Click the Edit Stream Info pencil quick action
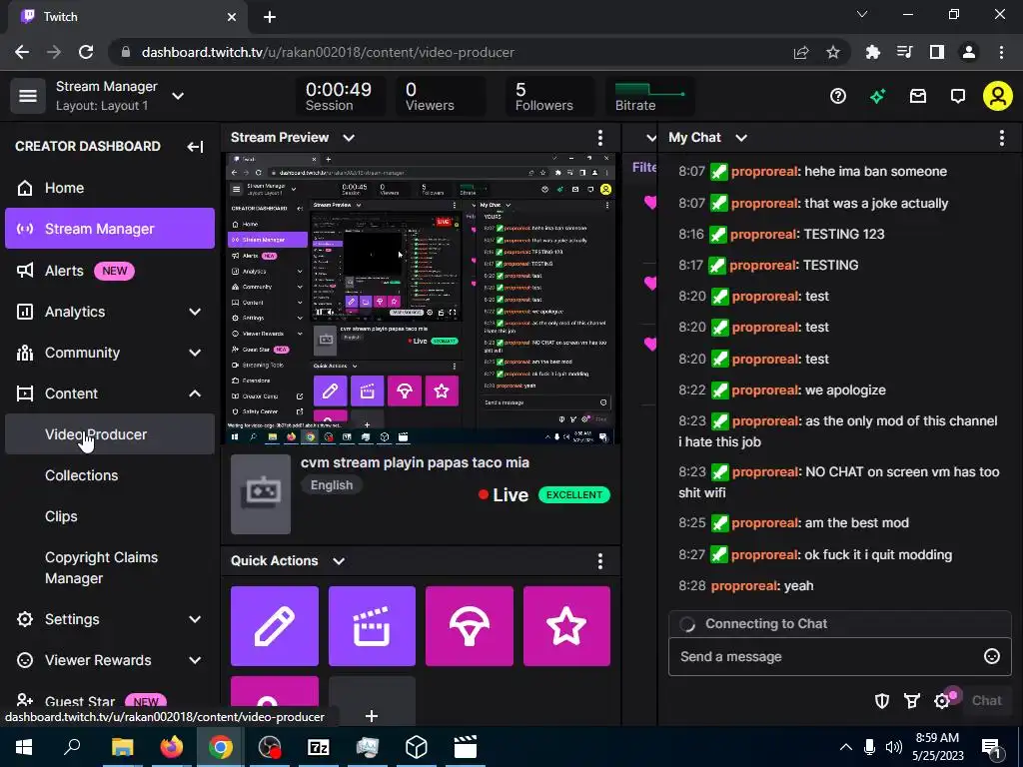Image resolution: width=1023 pixels, height=767 pixels. pyautogui.click(x=275, y=626)
